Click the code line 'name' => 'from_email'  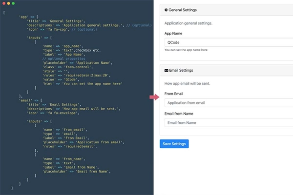click(x=64, y=130)
